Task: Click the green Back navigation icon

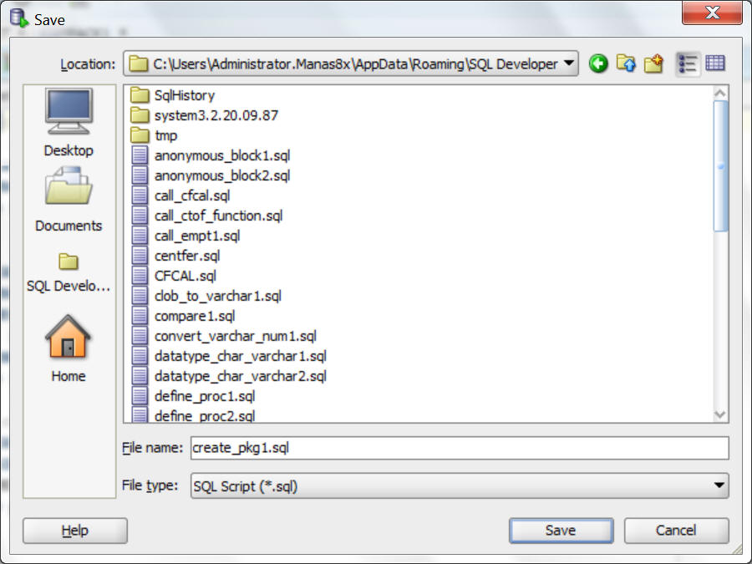Action: click(x=598, y=64)
